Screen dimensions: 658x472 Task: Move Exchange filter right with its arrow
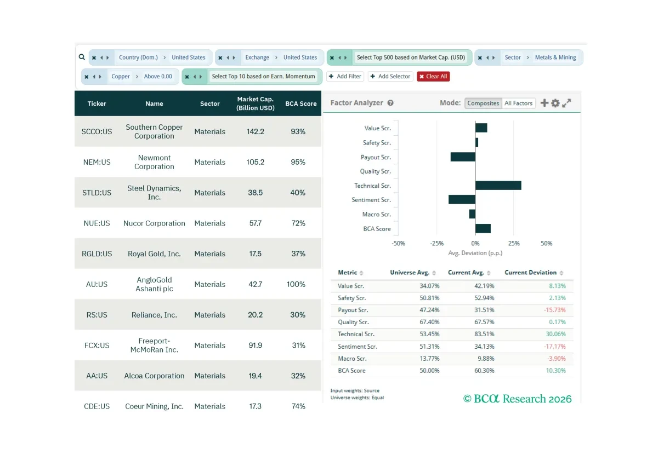[235, 57]
